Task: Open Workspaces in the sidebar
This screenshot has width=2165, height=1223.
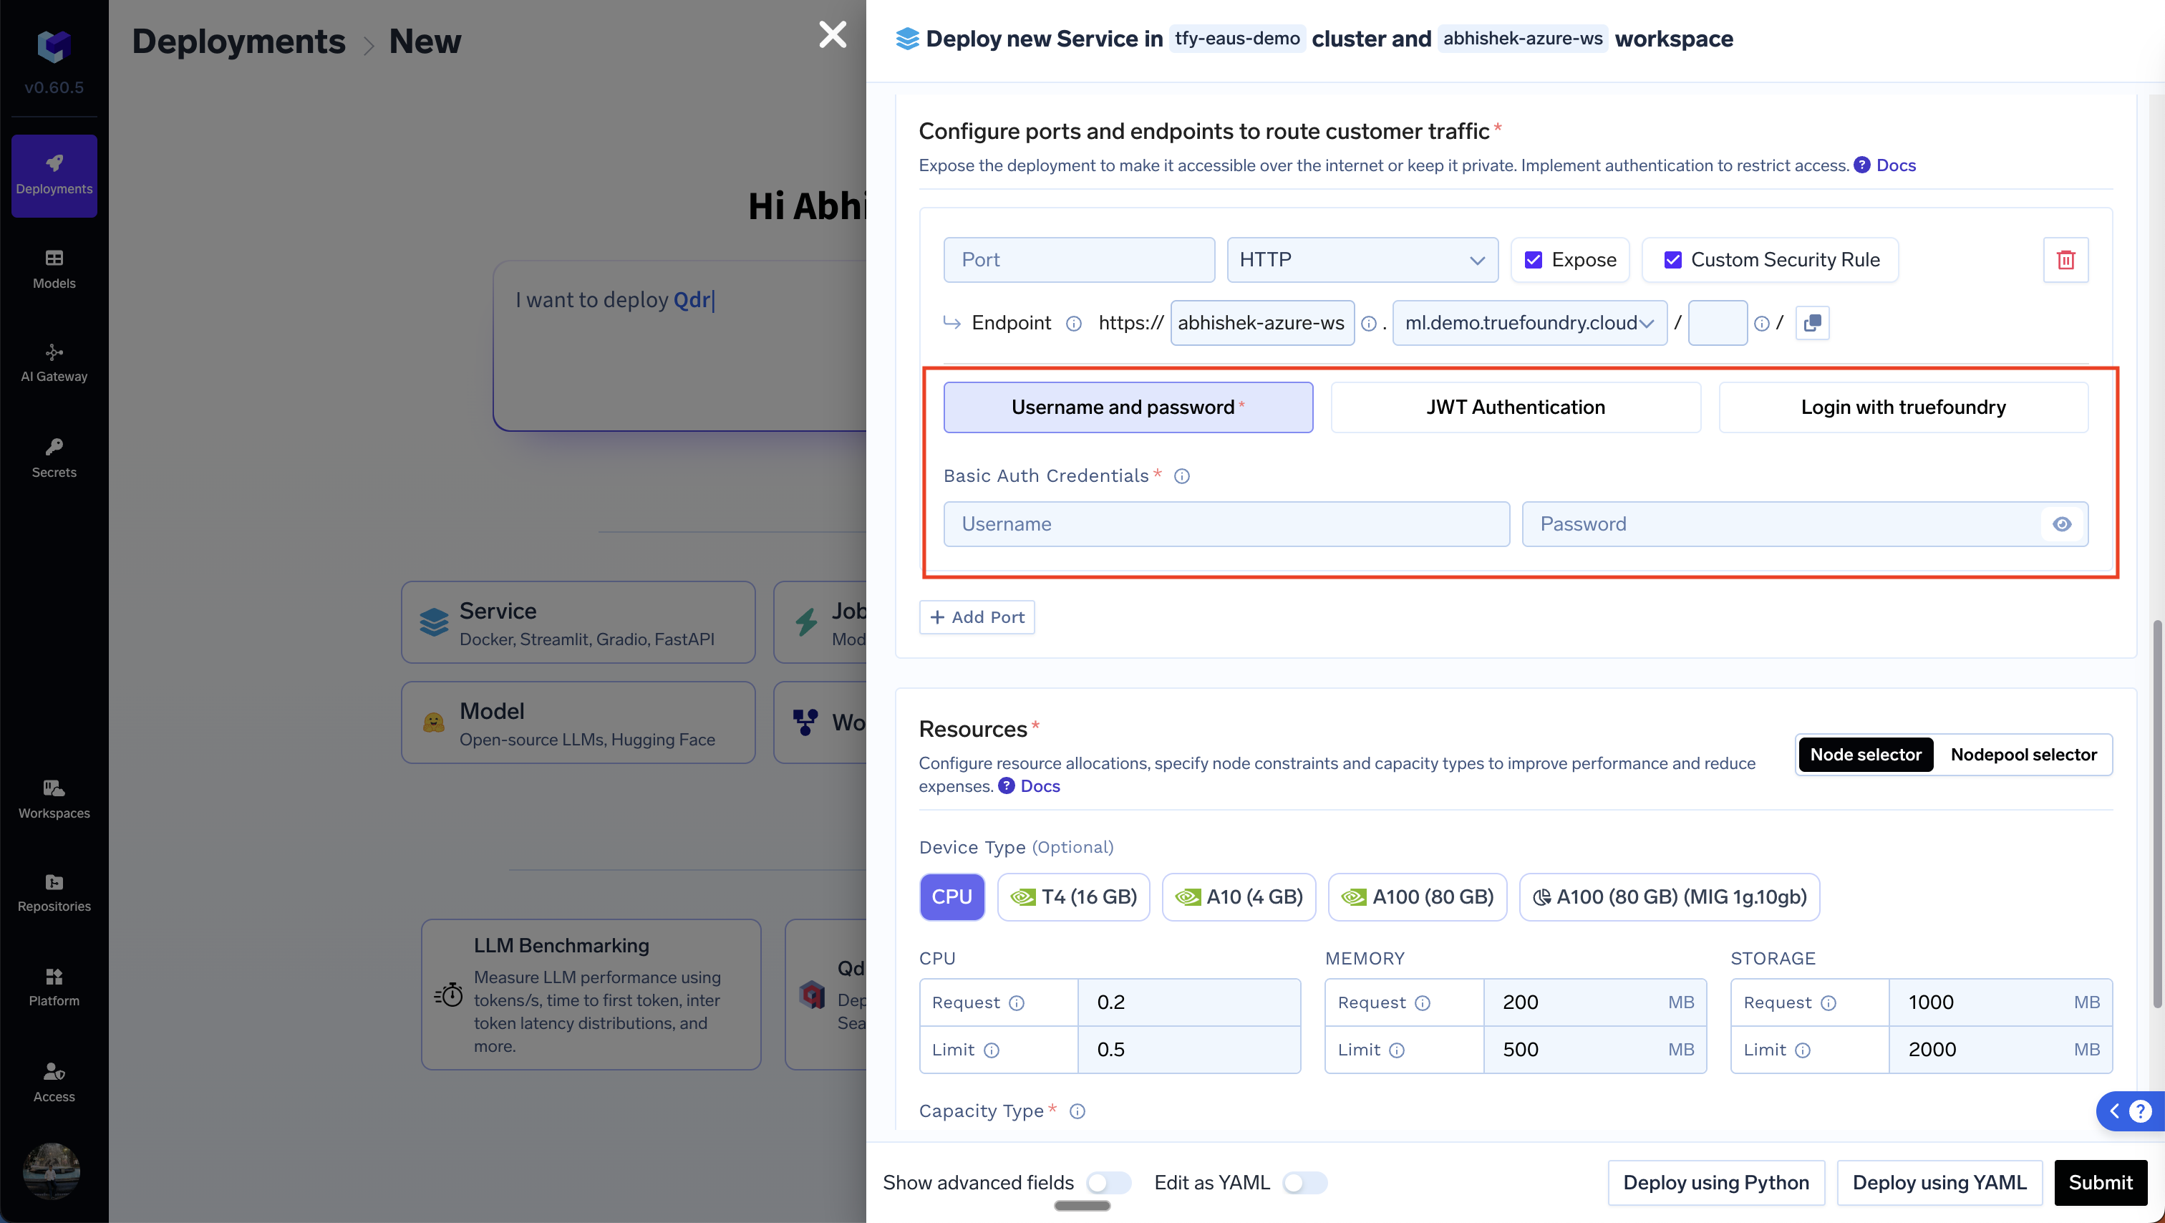Action: [54, 798]
